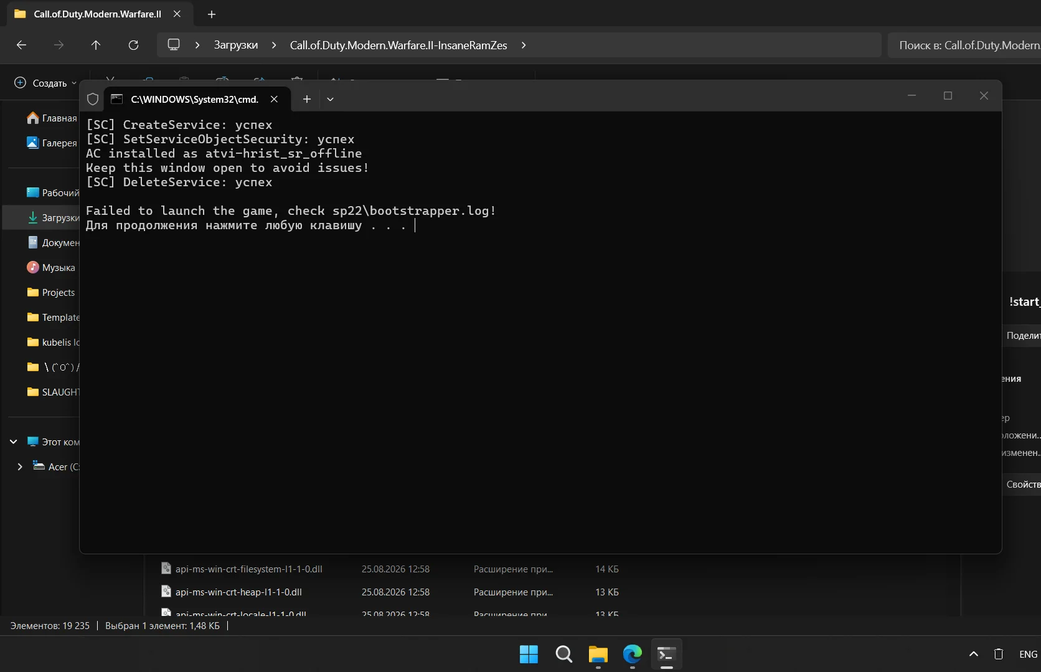
Task: Launch Microsoft Edge from the taskbar
Action: pyautogui.click(x=632, y=654)
